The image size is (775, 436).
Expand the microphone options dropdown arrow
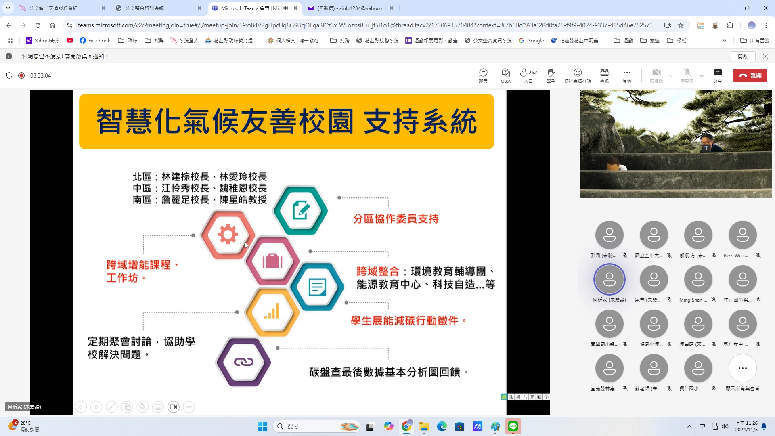point(702,76)
